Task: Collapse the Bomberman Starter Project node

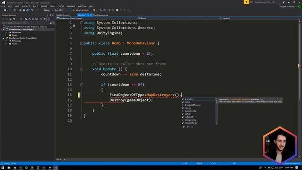Action: tap(3, 30)
